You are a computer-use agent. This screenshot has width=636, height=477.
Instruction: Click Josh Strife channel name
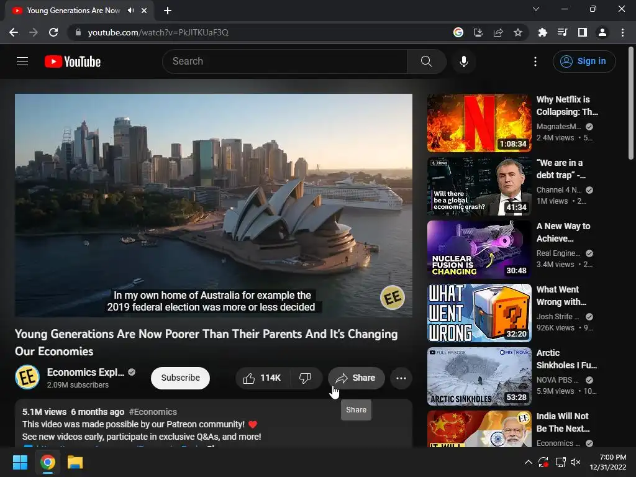click(558, 316)
